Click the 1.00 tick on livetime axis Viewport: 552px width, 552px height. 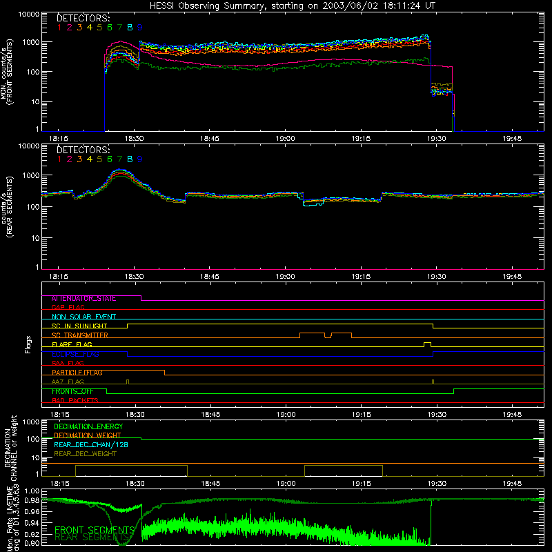click(32, 491)
